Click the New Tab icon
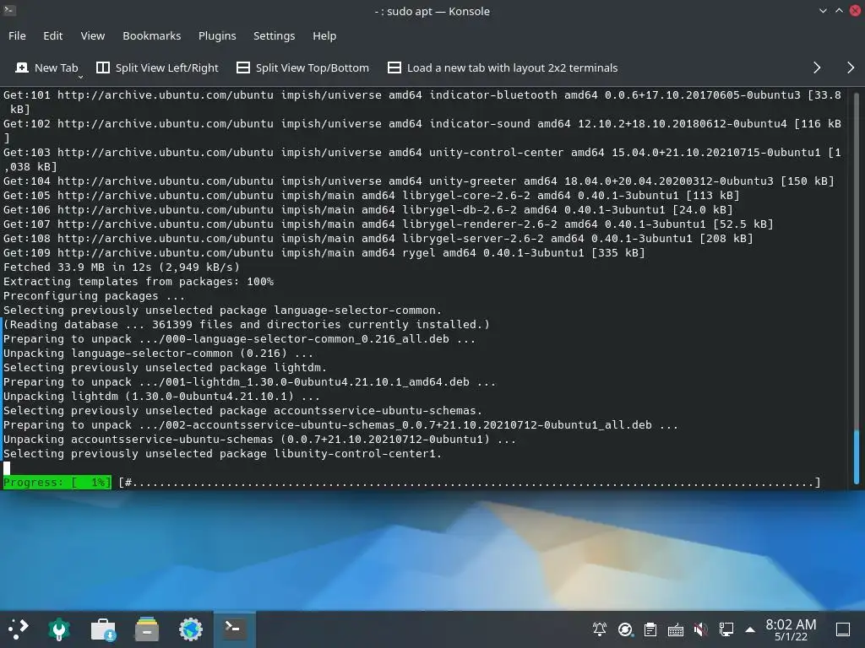This screenshot has width=865, height=648. pos(22,67)
